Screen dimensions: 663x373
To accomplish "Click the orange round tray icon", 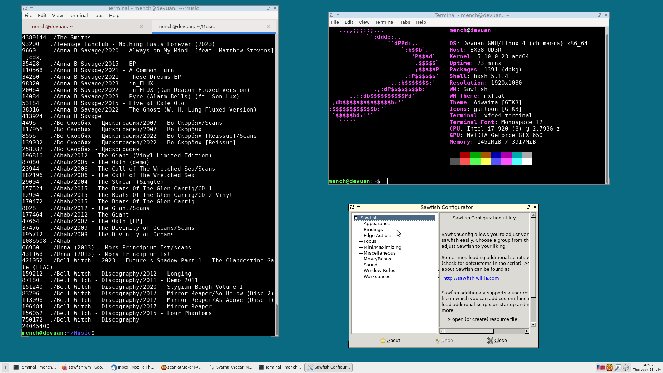I will [609, 367].
